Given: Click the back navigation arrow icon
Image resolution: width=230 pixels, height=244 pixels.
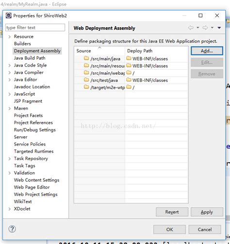Looking at the screenshot, I should click(x=191, y=28).
